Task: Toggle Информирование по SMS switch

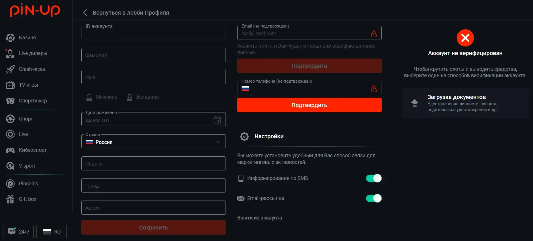Action: 374,178
